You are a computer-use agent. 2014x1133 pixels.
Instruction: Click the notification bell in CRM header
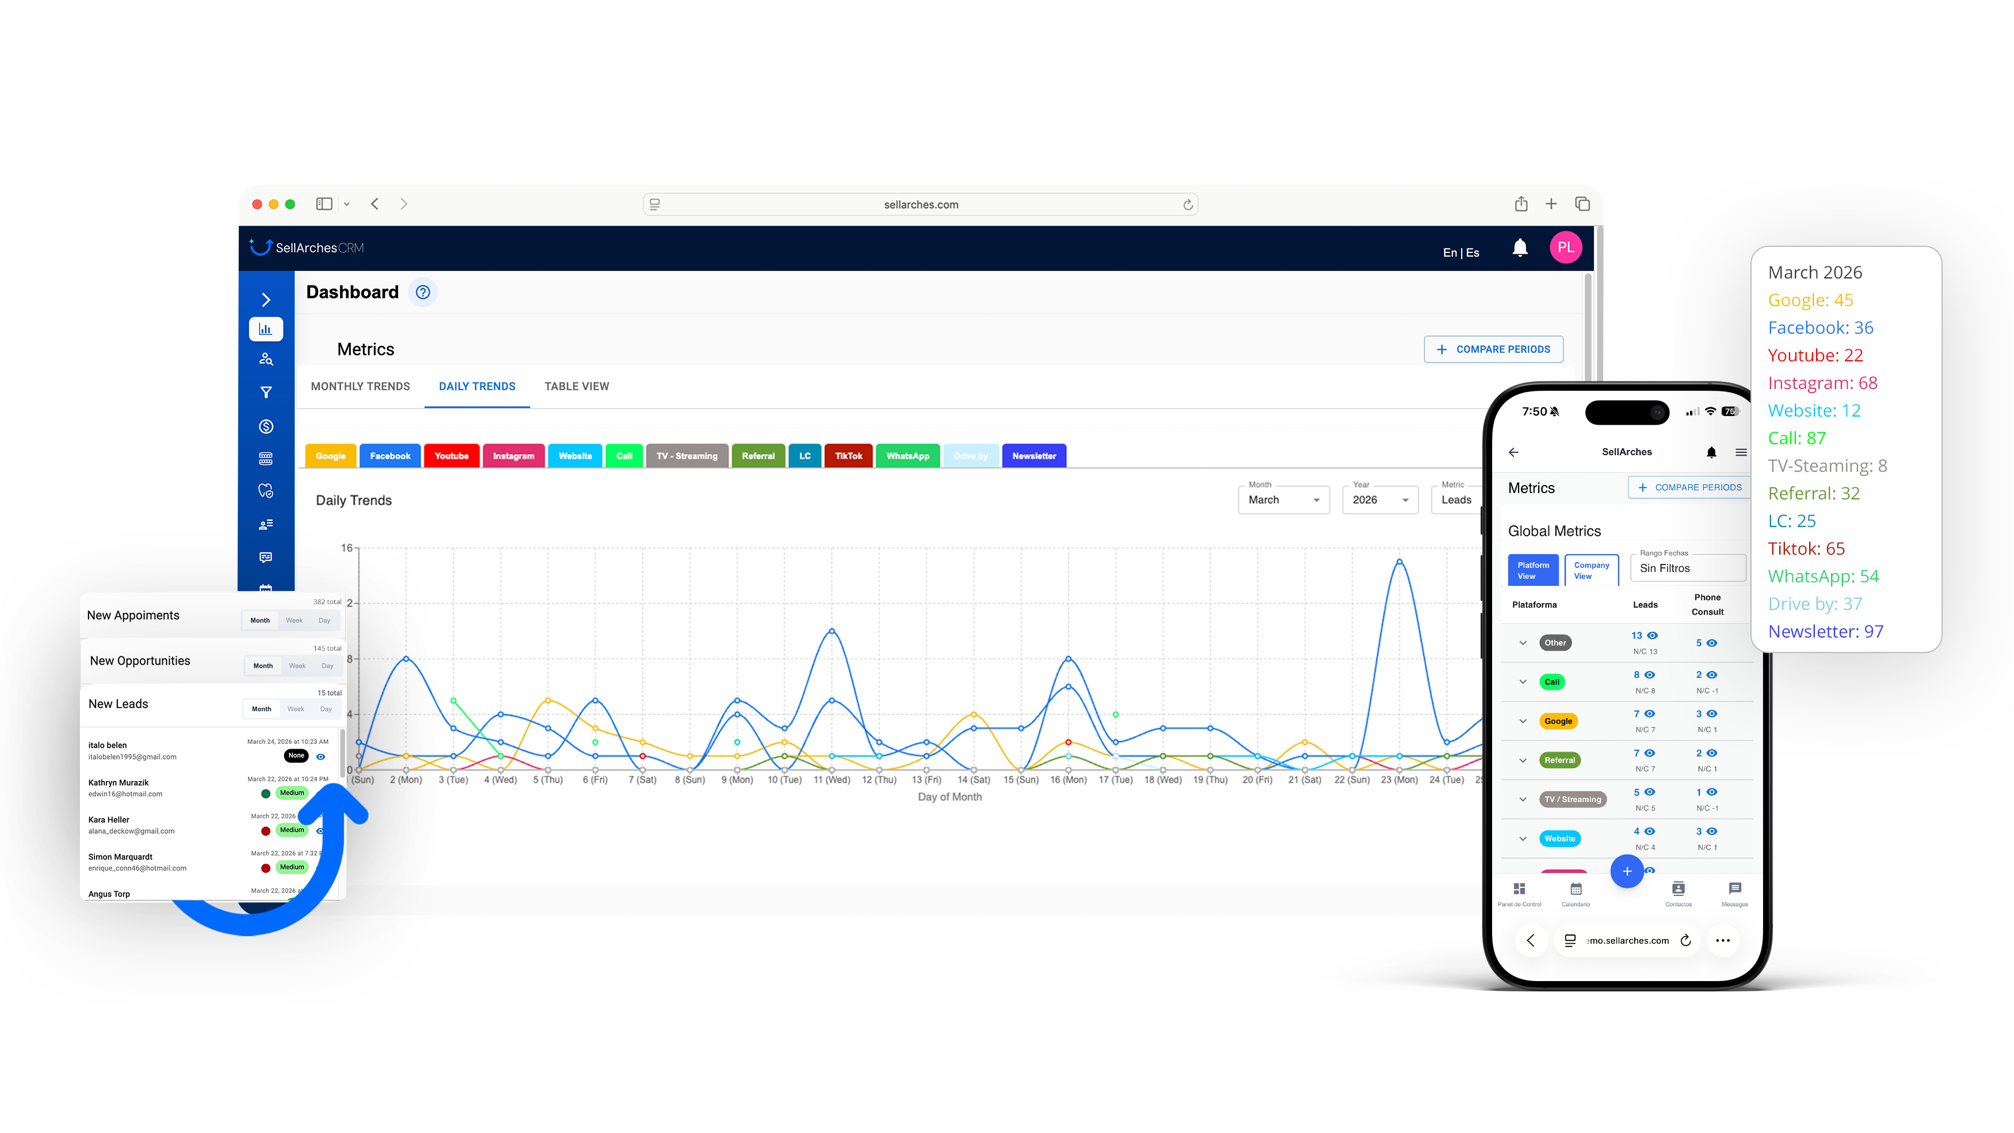pyautogui.click(x=1519, y=249)
